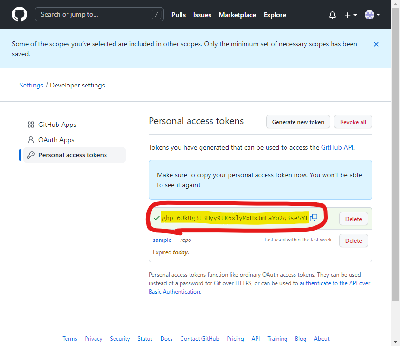Screen dimensions: 400x346
Task: Delete the expired sample token
Action: click(353, 241)
